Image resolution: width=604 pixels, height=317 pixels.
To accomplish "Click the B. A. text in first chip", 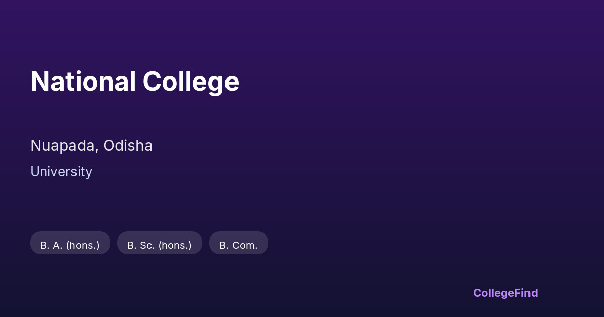I will tap(51, 246).
